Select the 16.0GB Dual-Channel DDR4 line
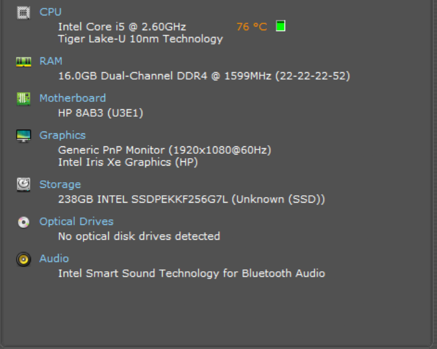The height and width of the screenshot is (349, 437). [x=204, y=76]
